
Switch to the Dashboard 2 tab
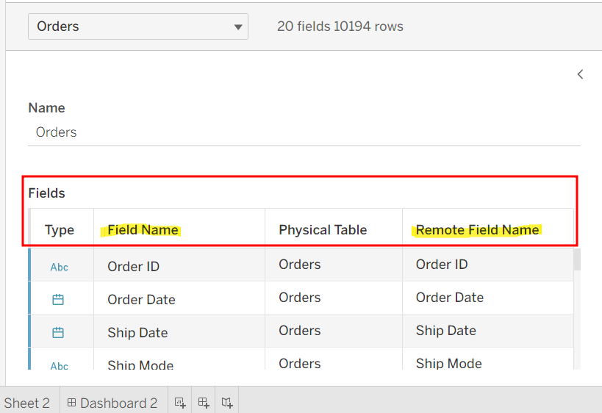114,403
